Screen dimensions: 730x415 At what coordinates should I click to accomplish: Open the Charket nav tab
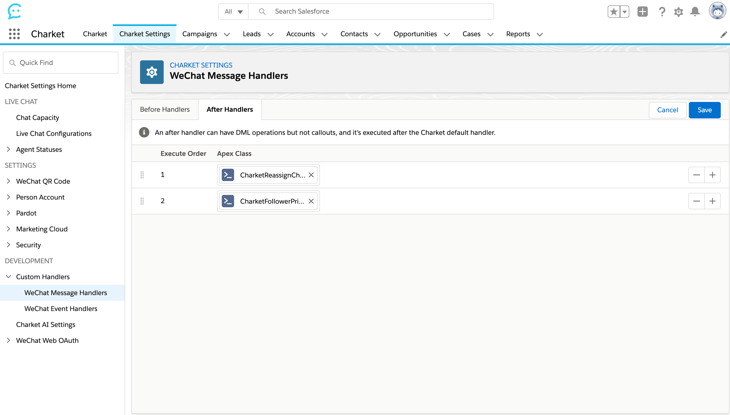coord(95,34)
